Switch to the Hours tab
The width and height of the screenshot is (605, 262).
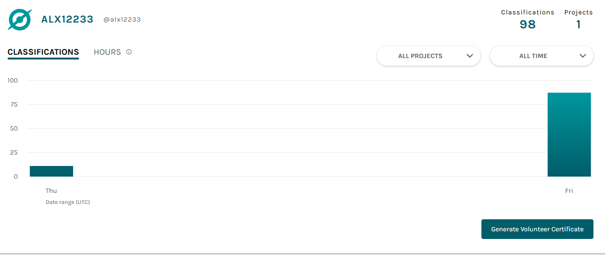[107, 52]
